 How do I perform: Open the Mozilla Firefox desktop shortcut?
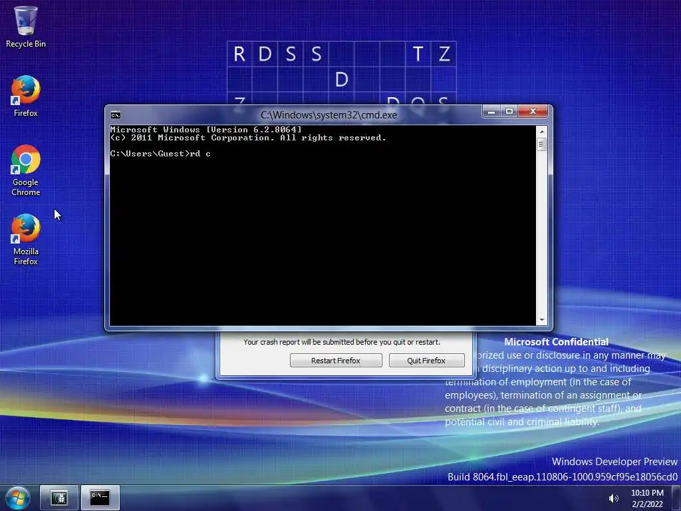pyautogui.click(x=26, y=240)
